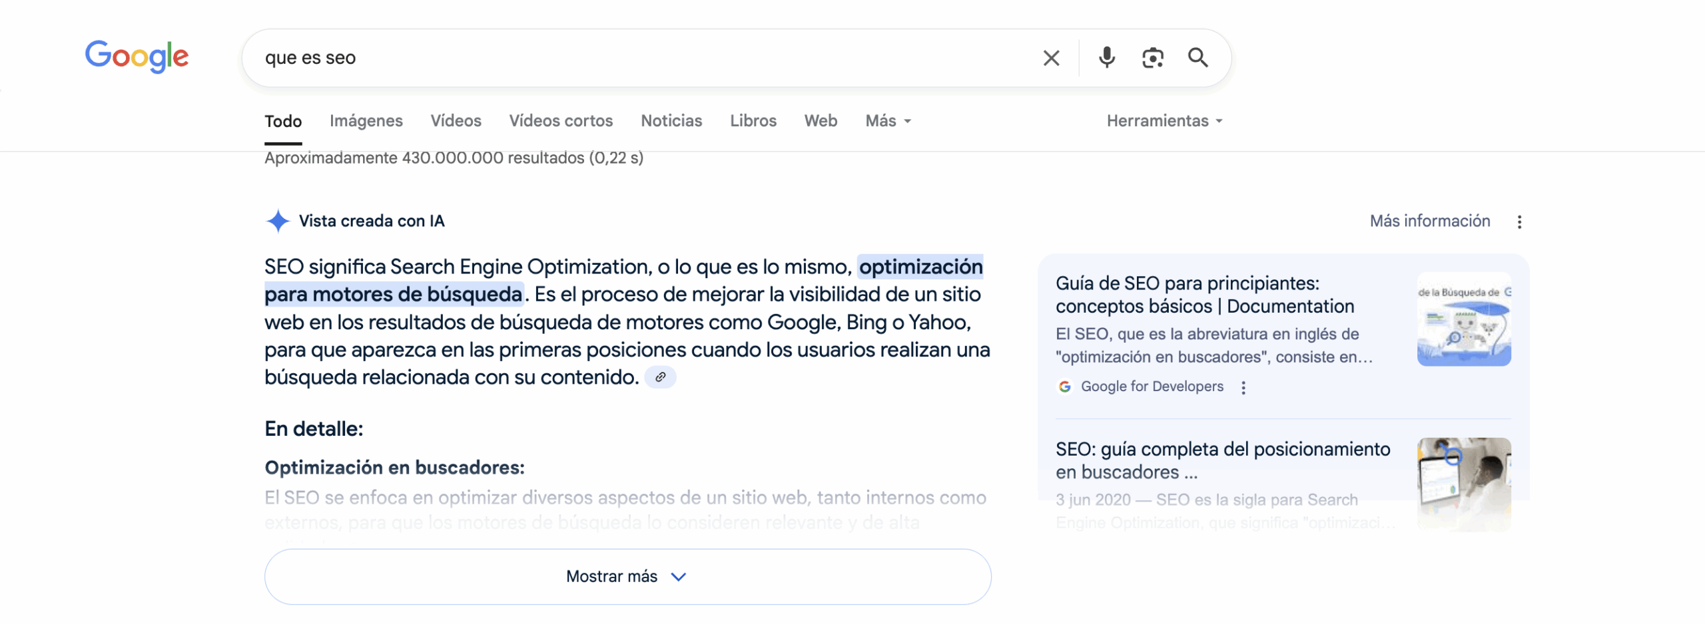Go to Vídeos cortos tab
The height and width of the screenshot is (624, 1705).
point(561,121)
